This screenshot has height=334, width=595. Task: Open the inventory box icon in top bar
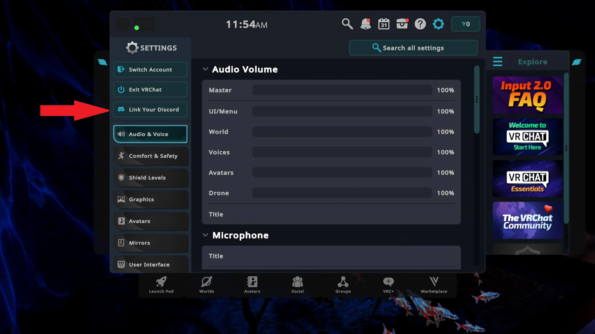pyautogui.click(x=402, y=24)
